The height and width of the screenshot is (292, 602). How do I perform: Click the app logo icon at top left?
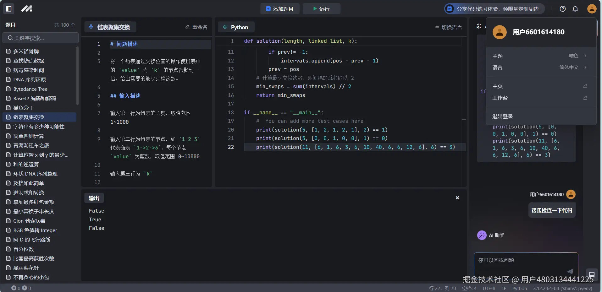click(x=27, y=9)
